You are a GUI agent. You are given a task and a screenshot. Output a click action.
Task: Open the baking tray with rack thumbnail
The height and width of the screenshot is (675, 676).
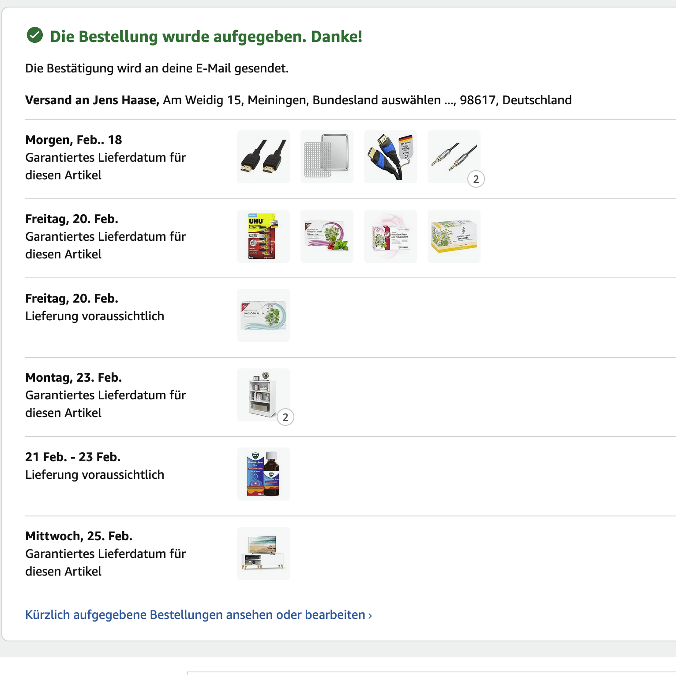pos(327,157)
